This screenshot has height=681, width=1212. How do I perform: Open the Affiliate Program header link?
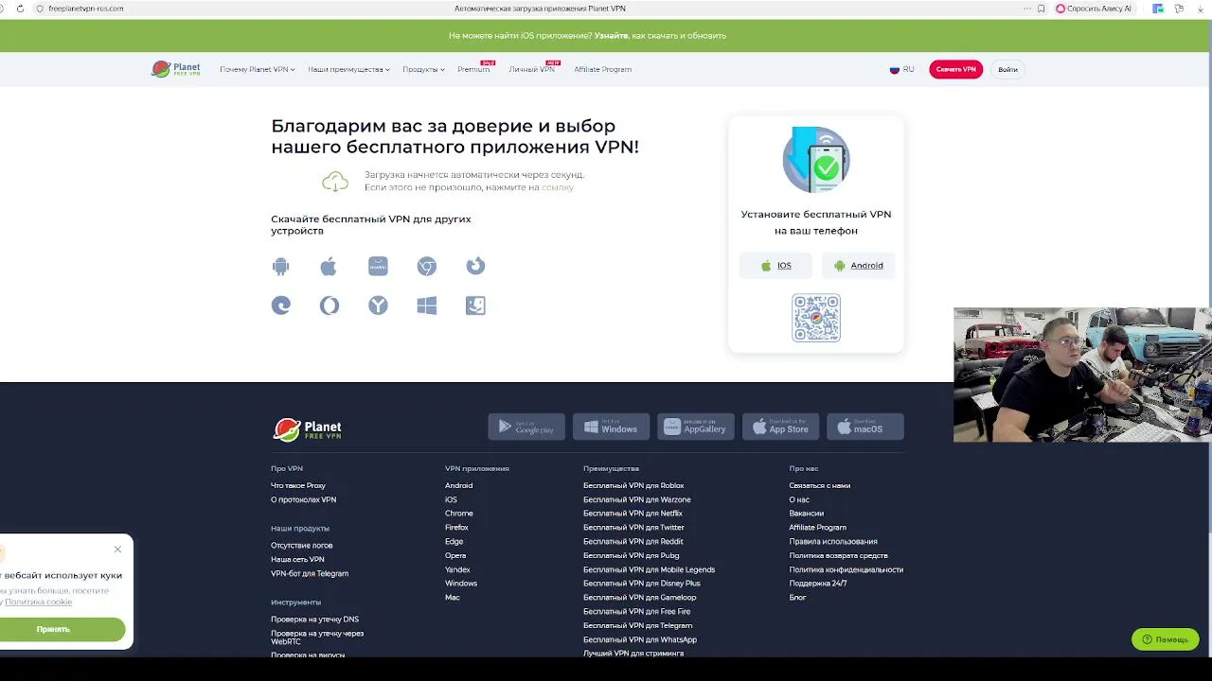tap(602, 69)
